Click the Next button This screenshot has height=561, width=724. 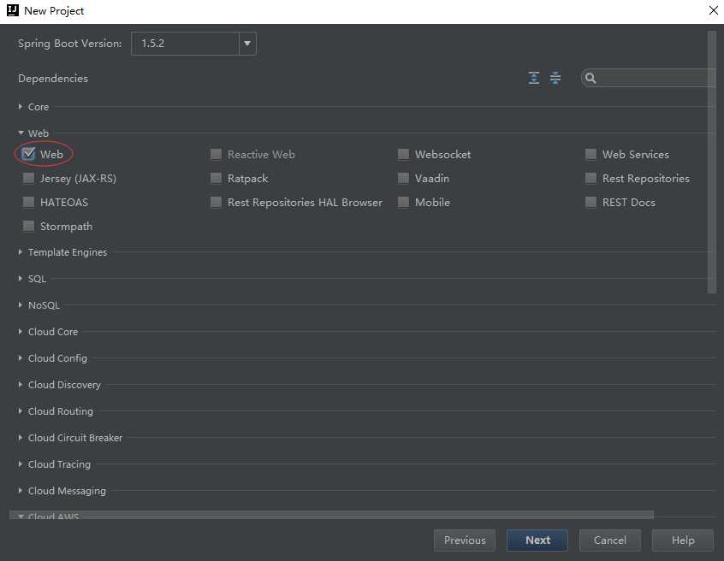537,540
